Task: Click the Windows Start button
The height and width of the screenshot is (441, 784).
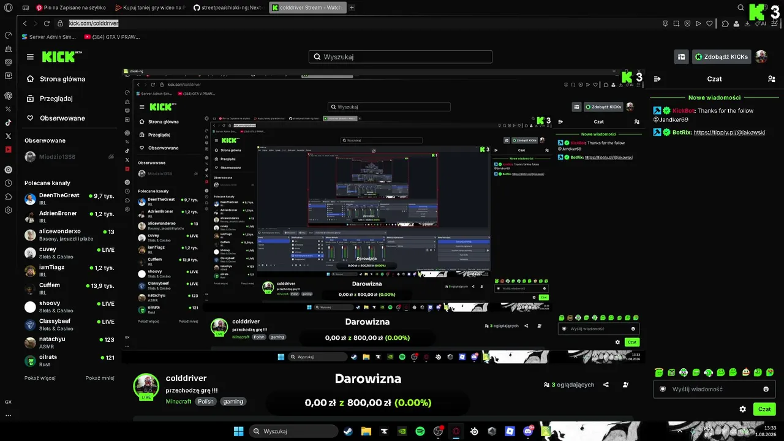Action: click(238, 431)
